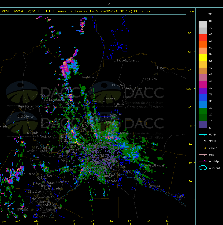Click the color scale value '54'
Viewport: 223px width, 225px height.
point(211,55)
